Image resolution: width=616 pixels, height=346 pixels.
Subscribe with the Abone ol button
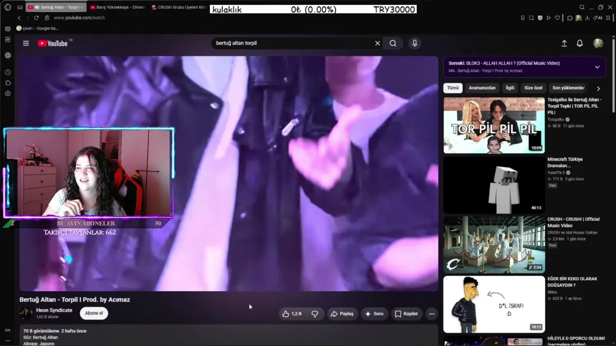click(x=94, y=313)
